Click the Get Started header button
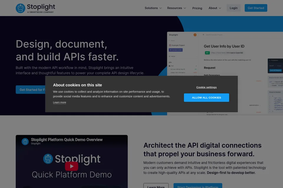The height and width of the screenshot is (188, 283). 256,8
